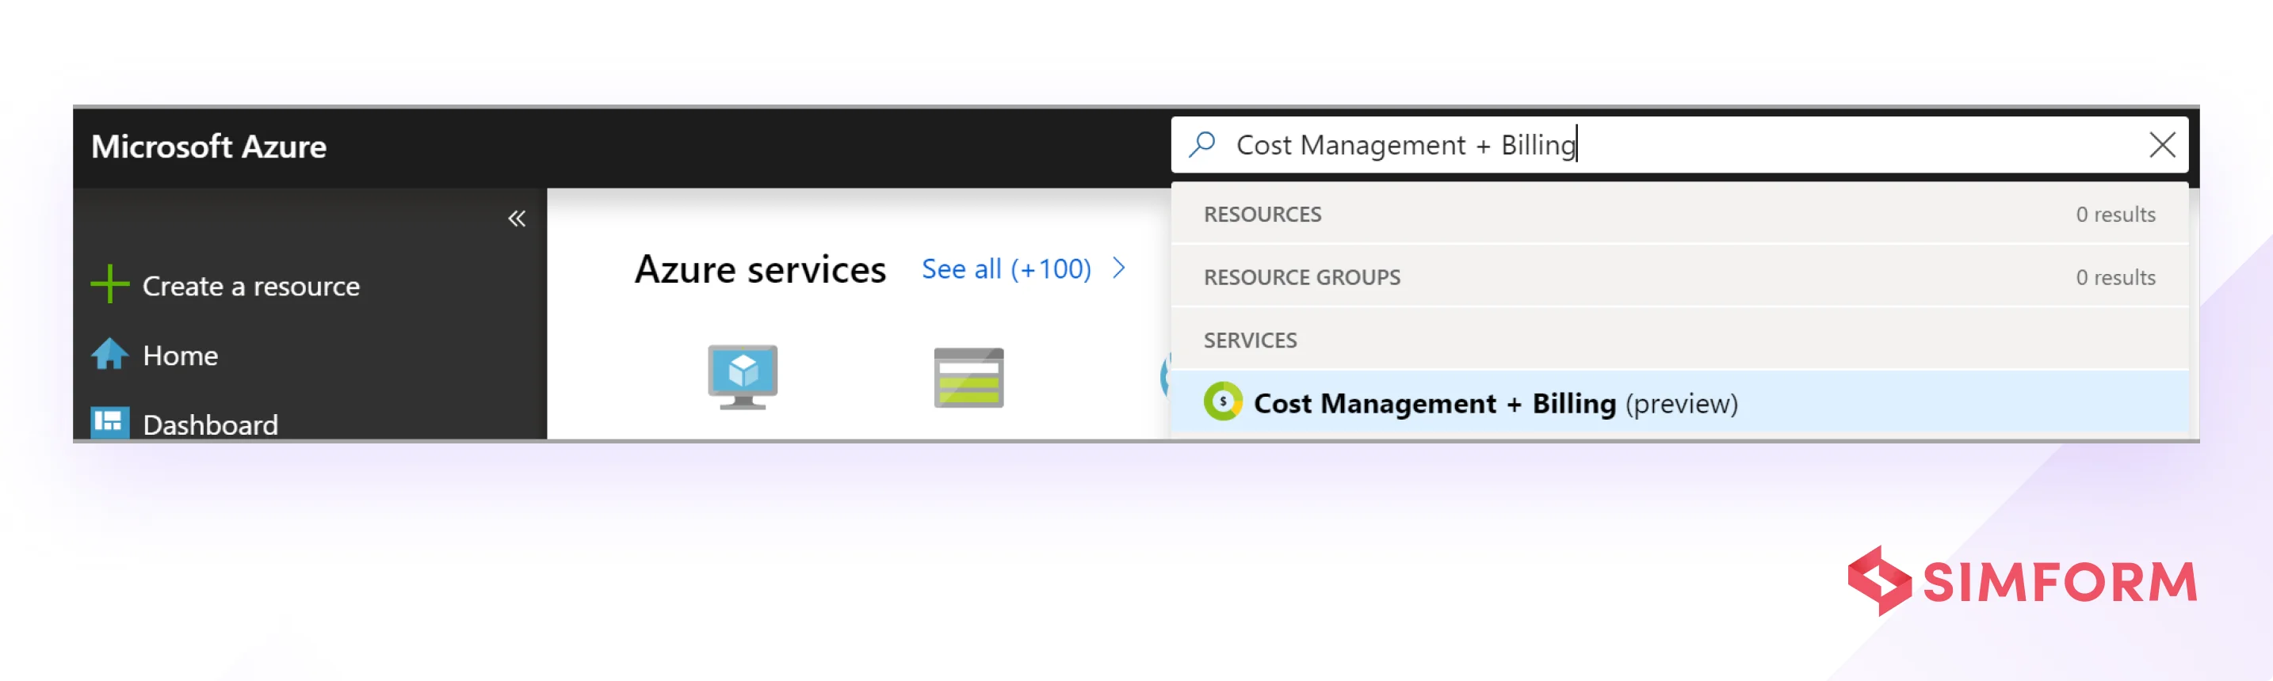Expand services with chevron after See all
Image resolution: width=2273 pixels, height=681 pixels.
coord(1119,268)
